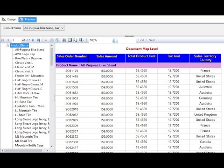Select Mountain Bottle Cage tree item
Image resolution: width=224 pixels, height=168 pixels.
click(x=29, y=146)
